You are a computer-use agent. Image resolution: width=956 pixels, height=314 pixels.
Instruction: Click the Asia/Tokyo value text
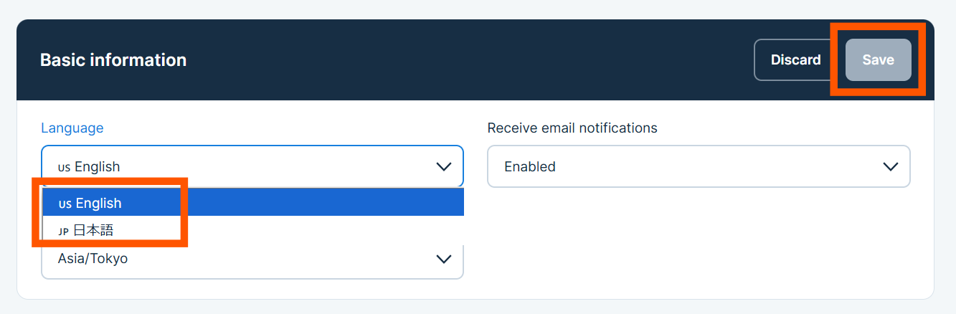click(x=93, y=258)
